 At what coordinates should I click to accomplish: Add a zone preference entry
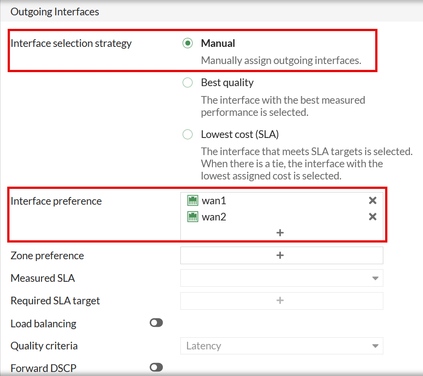pos(280,255)
